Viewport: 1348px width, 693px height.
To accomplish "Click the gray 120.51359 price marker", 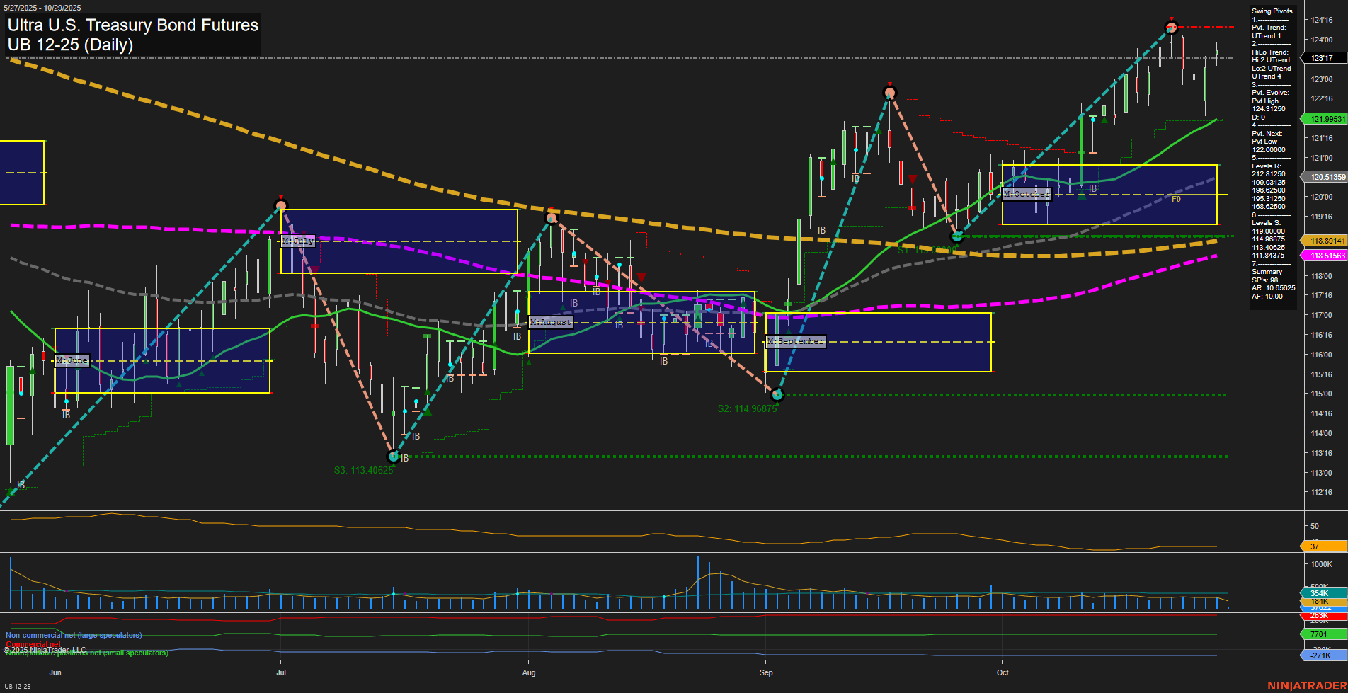I will [x=1323, y=178].
